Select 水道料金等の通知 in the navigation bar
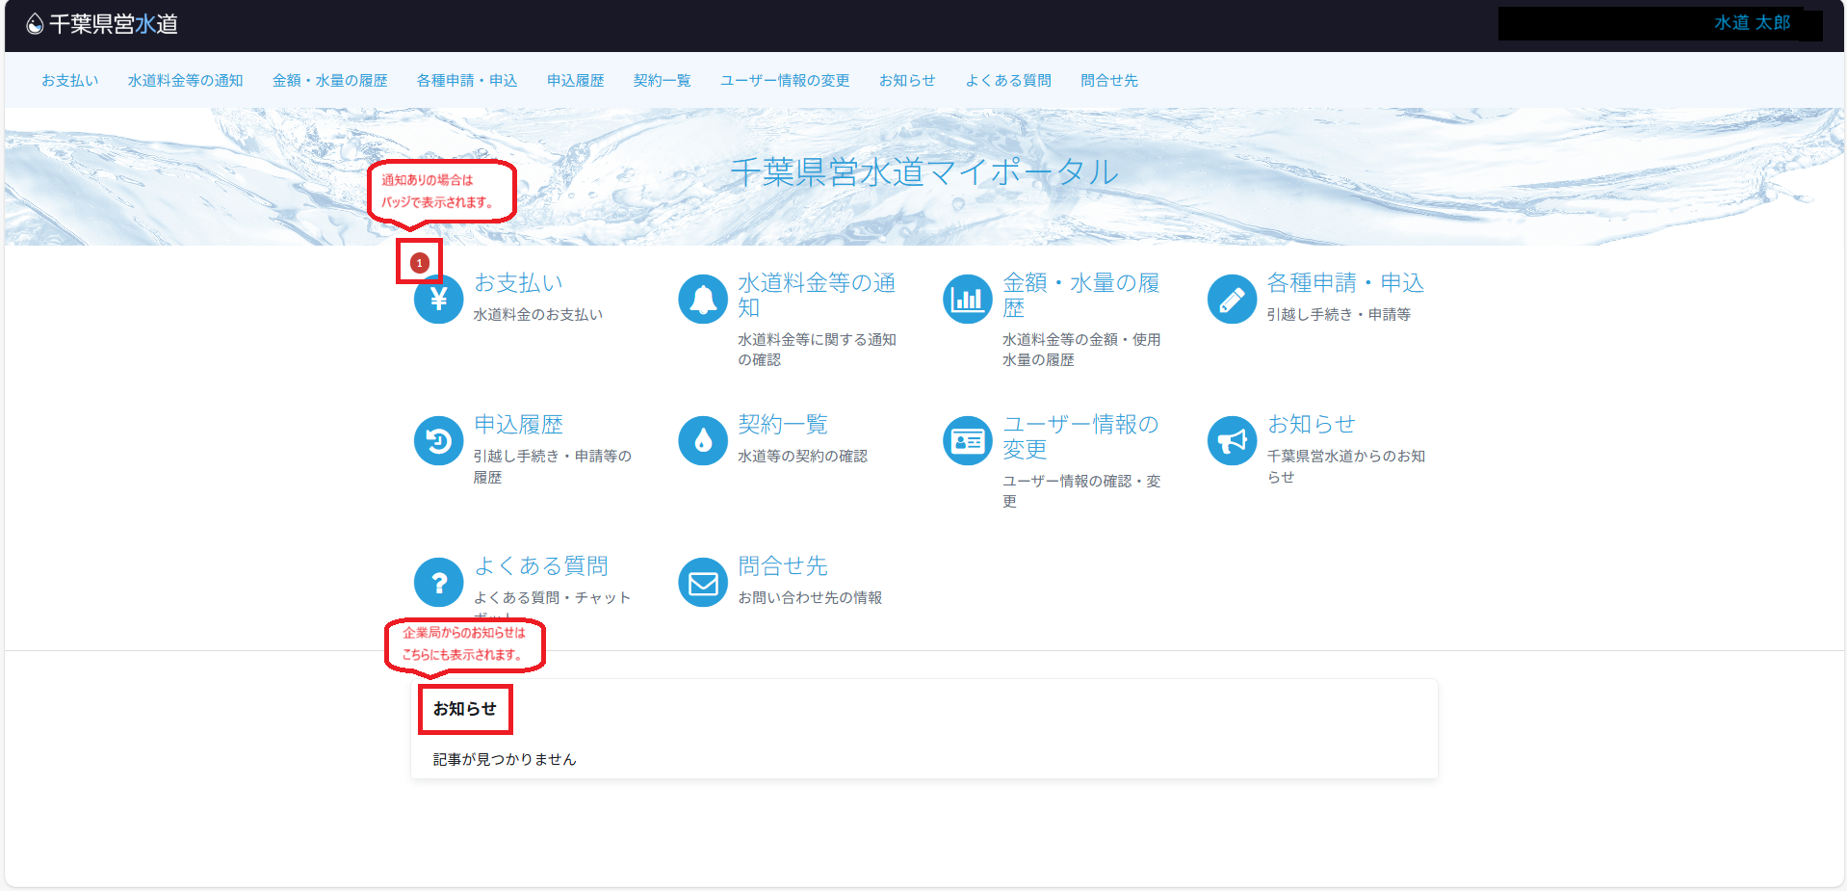The image size is (1847, 891). (x=185, y=81)
